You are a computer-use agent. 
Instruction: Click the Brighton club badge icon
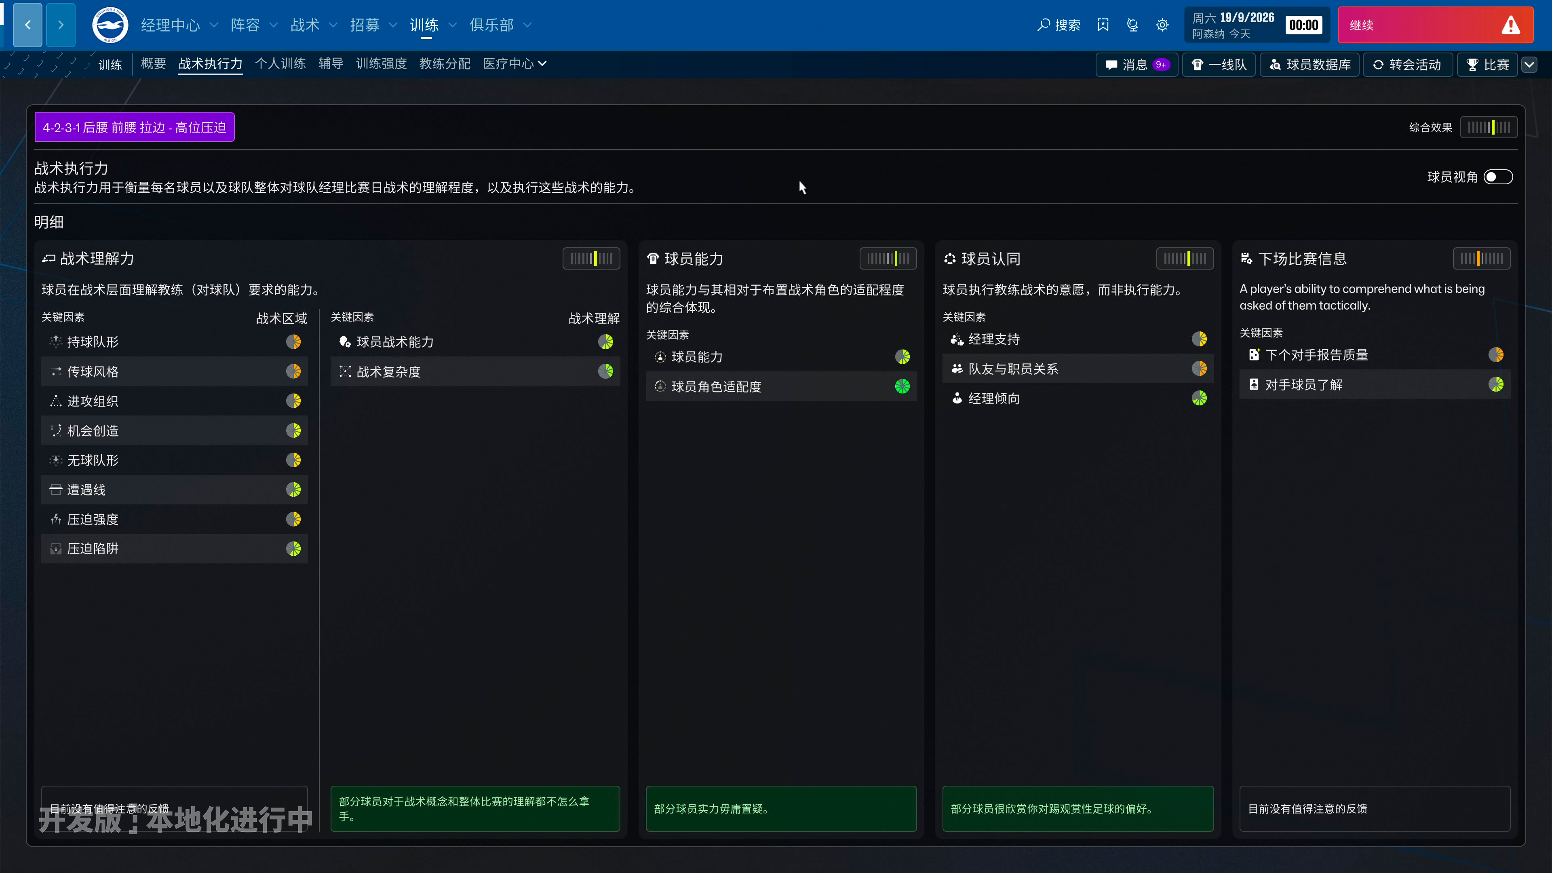tap(110, 25)
